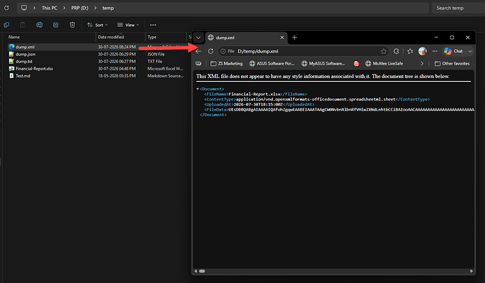Open the ZS Marketing favorites folder
This screenshot has width=485, height=283.
(x=226, y=63)
